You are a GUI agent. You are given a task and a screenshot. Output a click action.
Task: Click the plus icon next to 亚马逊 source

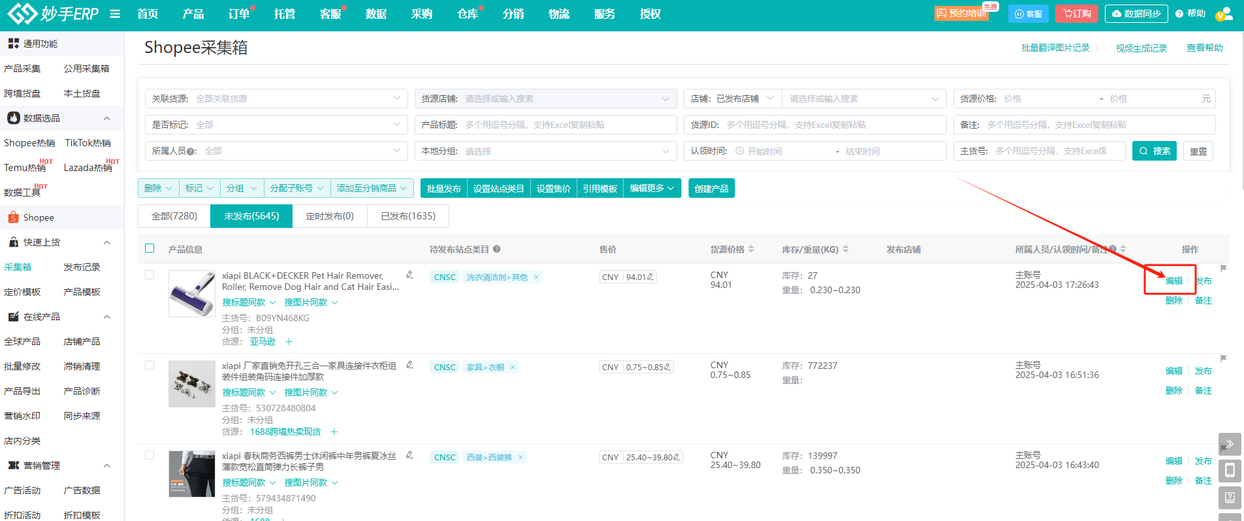pyautogui.click(x=289, y=341)
